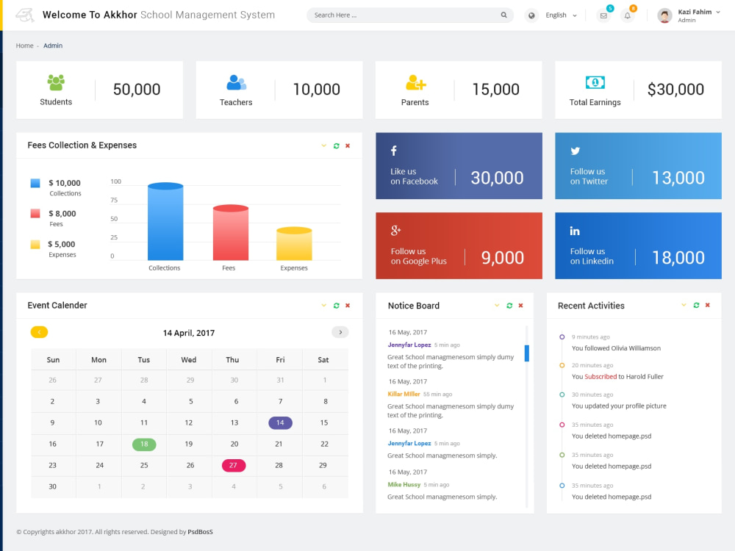This screenshot has width=735, height=551.
Task: Click the $30,000 earnings value
Action: (675, 90)
